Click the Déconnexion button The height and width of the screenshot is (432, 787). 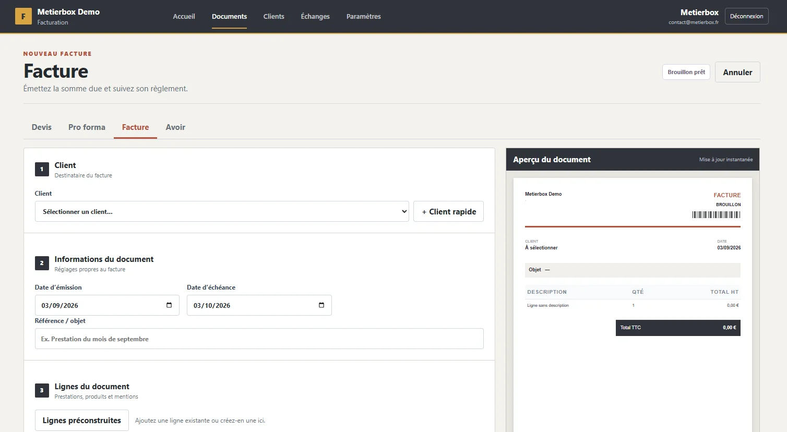click(x=746, y=16)
